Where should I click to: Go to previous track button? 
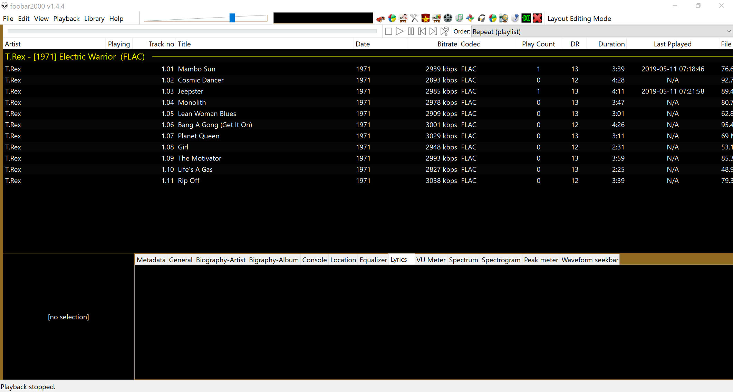[x=422, y=31]
